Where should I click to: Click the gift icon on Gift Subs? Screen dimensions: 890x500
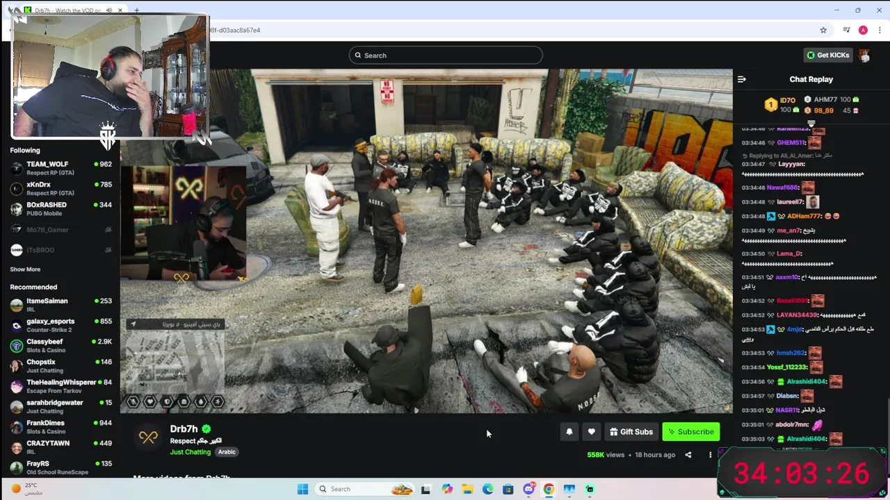pyautogui.click(x=613, y=432)
